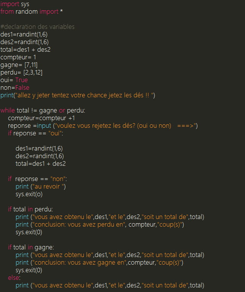Place cursor on 'from random import *' line

pyautogui.click(x=32, y=11)
